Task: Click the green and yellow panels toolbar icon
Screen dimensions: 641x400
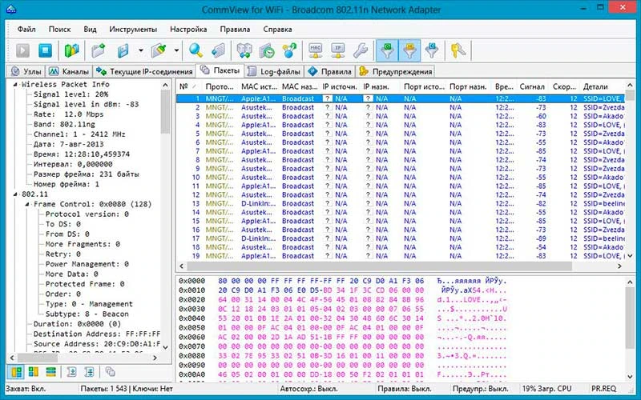Action: (x=71, y=50)
